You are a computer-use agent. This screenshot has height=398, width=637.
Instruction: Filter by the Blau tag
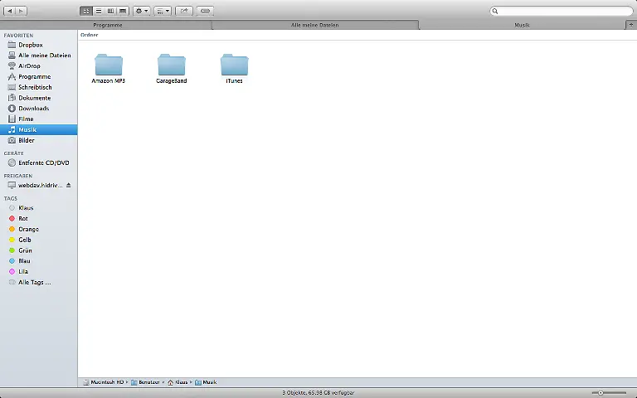39,260
